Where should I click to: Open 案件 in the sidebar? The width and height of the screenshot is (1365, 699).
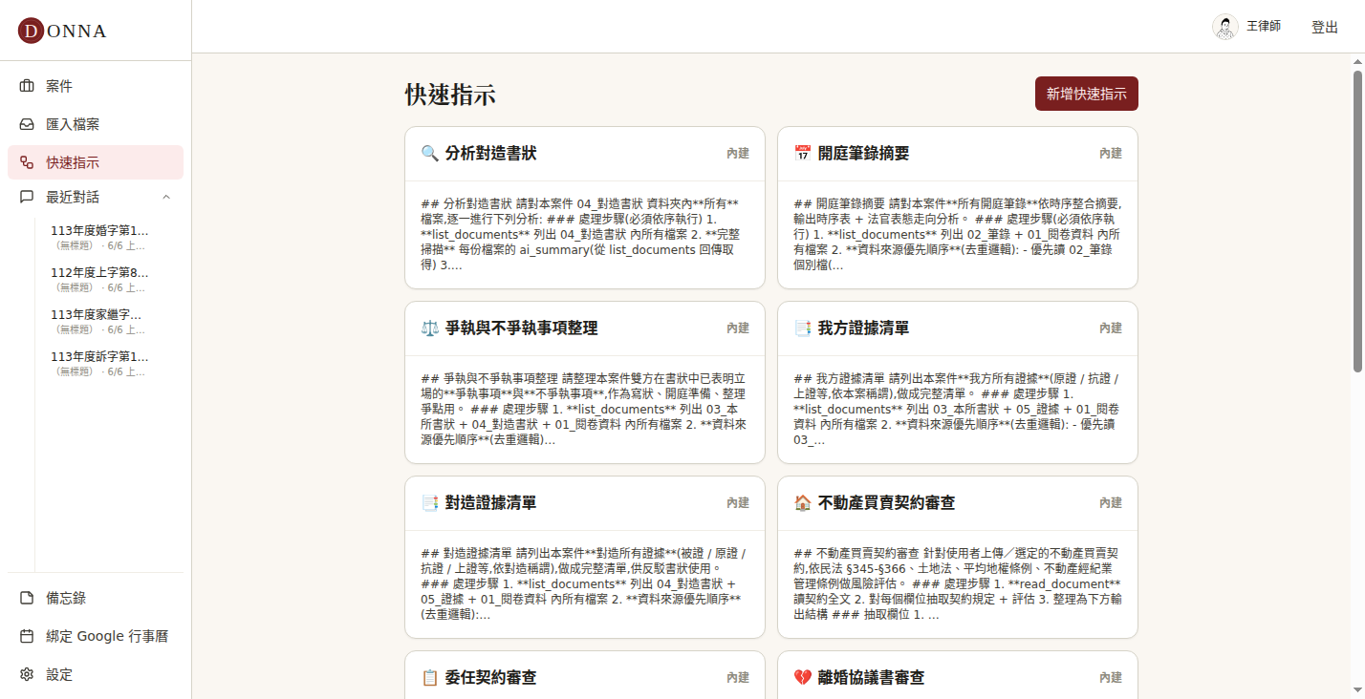(96, 86)
